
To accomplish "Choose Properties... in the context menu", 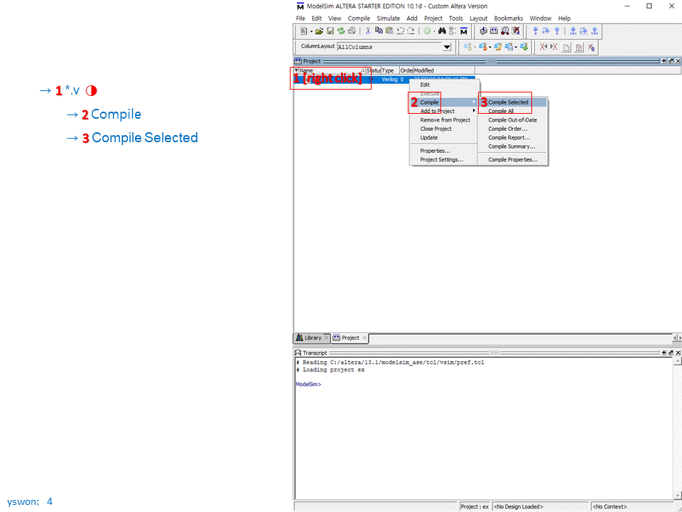I will point(443,151).
